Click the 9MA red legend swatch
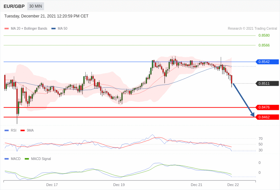 pos(23,131)
